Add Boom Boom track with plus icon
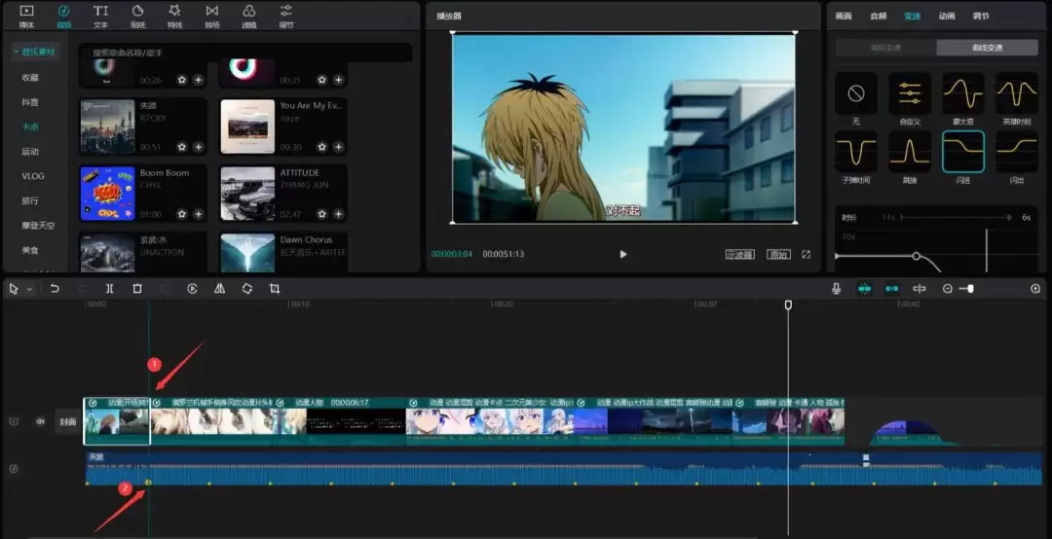Viewport: 1052px width, 539px height. coord(199,213)
